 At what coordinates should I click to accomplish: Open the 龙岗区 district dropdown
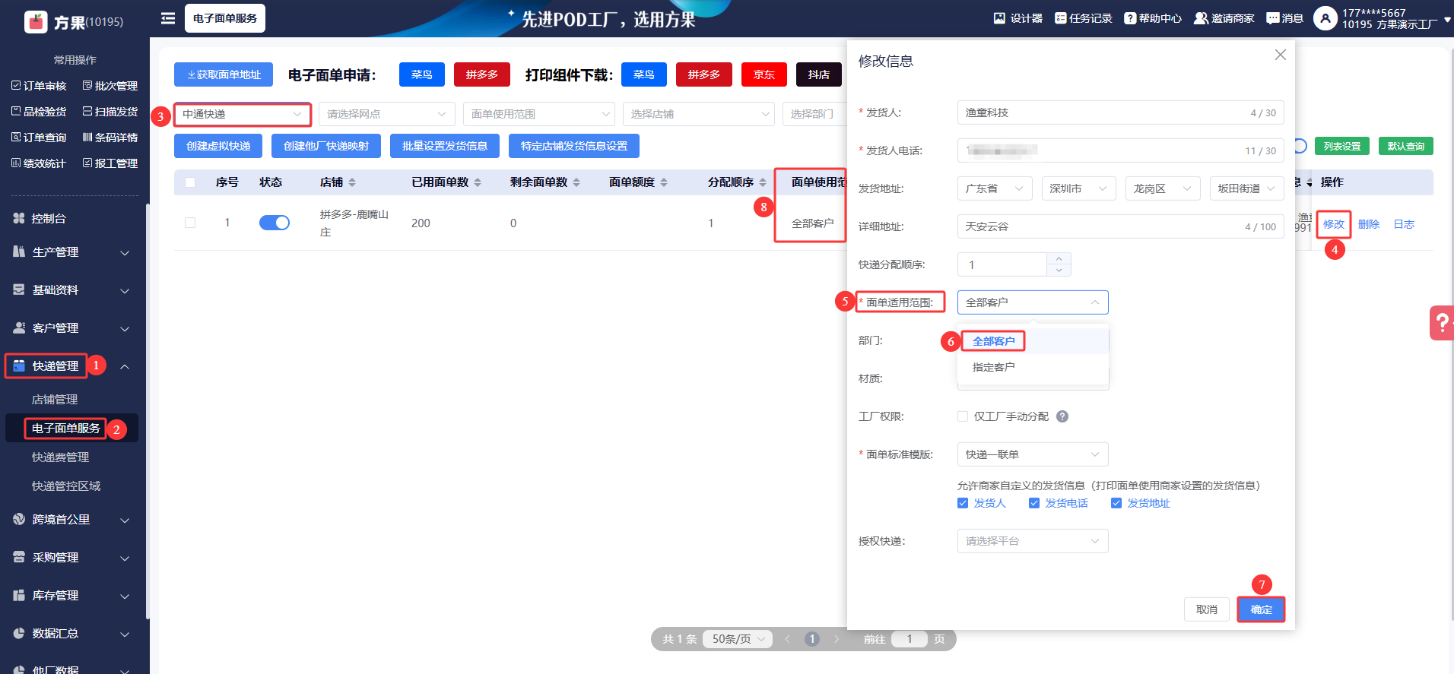coord(1163,188)
